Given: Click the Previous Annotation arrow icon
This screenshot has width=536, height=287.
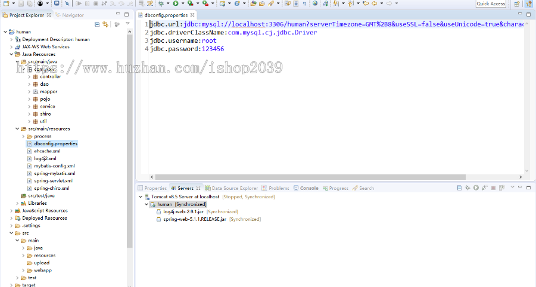Looking at the screenshot, I should 351,4.
